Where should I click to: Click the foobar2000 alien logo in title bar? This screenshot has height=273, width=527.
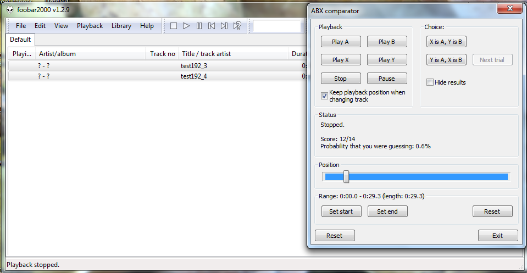click(x=10, y=10)
